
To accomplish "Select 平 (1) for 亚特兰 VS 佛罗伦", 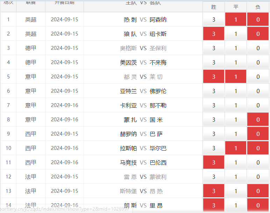I will point(236,91).
